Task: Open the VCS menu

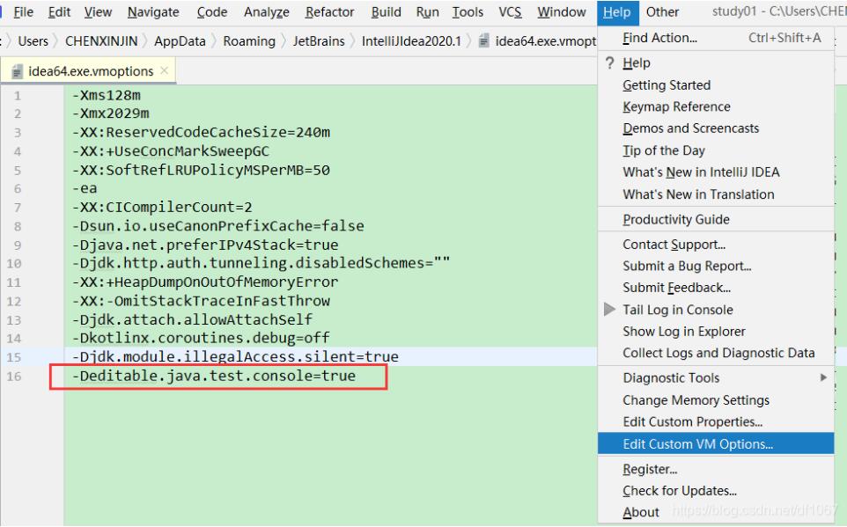Action: [x=510, y=12]
